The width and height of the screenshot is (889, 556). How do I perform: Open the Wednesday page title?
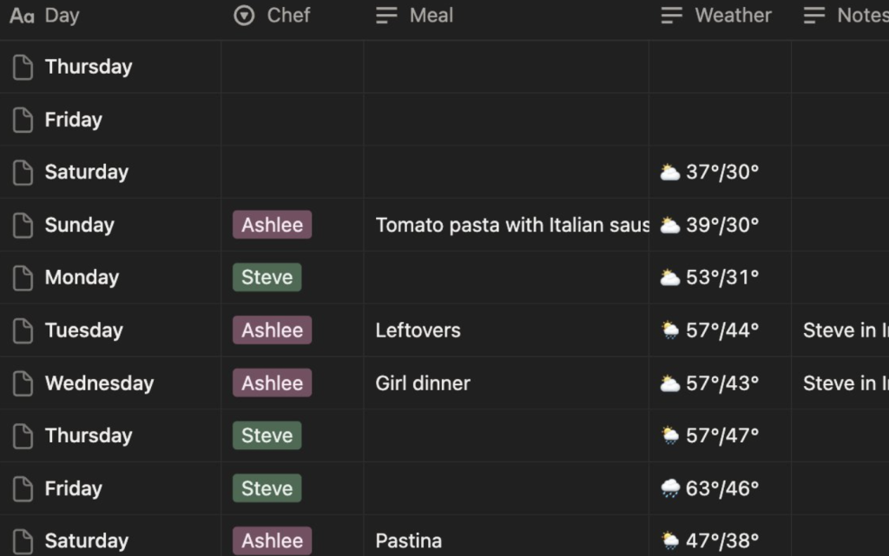coord(99,383)
